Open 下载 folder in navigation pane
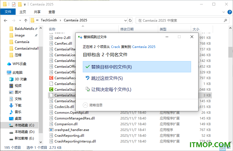The height and width of the screenshot is (151, 233). click(x=15, y=106)
